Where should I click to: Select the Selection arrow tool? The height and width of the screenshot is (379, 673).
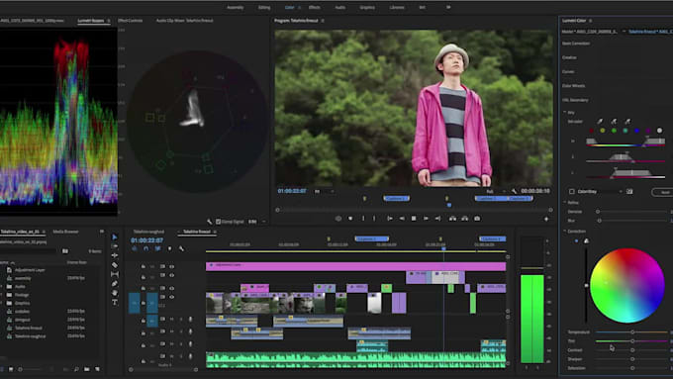[115, 237]
